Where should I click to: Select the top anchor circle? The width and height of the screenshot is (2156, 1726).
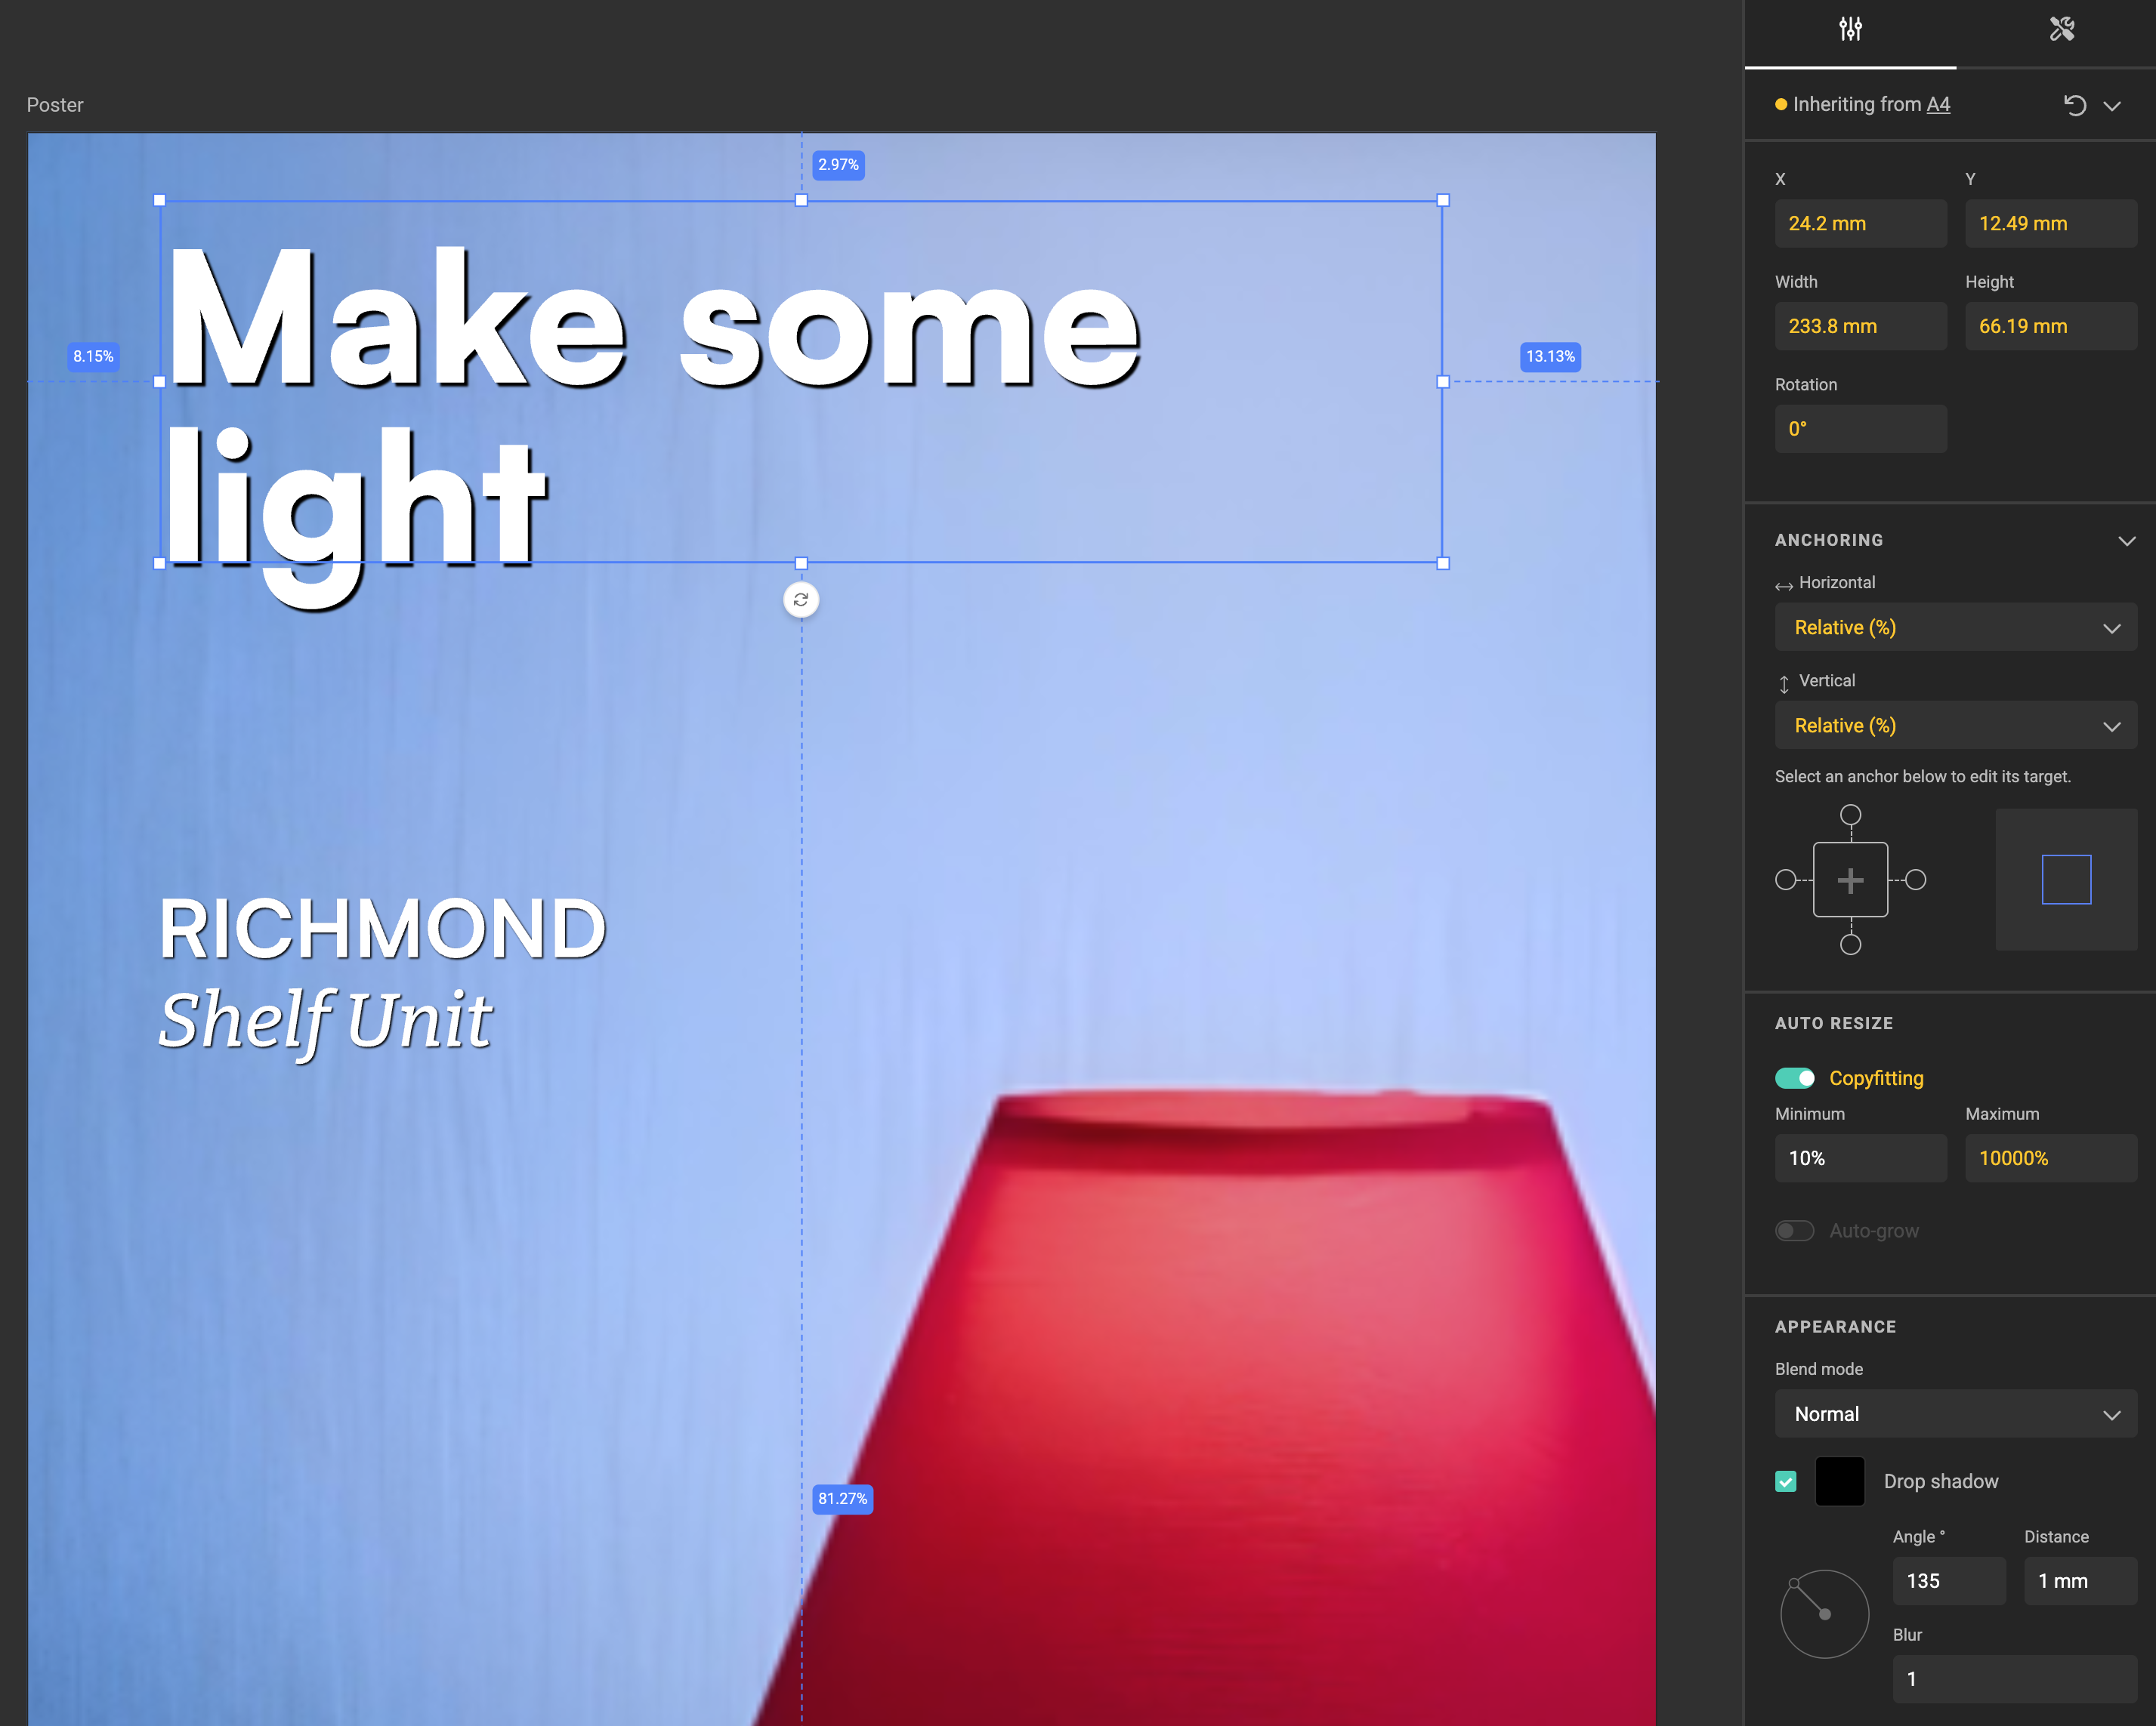1850,815
